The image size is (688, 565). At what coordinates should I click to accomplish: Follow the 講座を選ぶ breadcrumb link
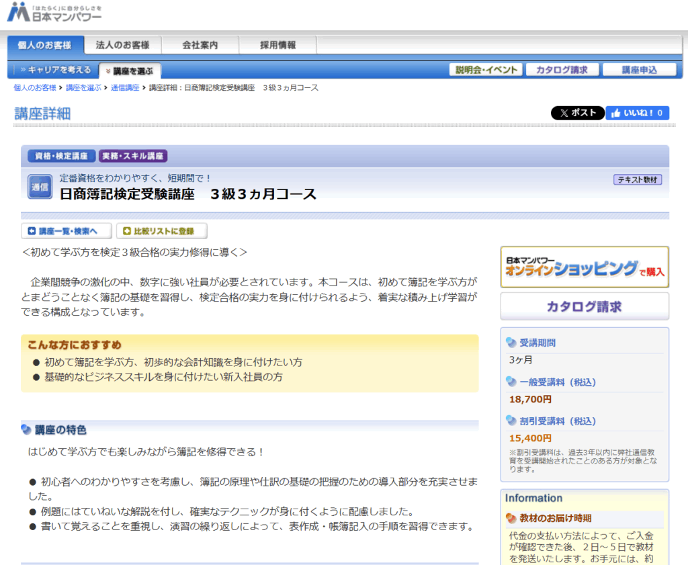(83, 88)
